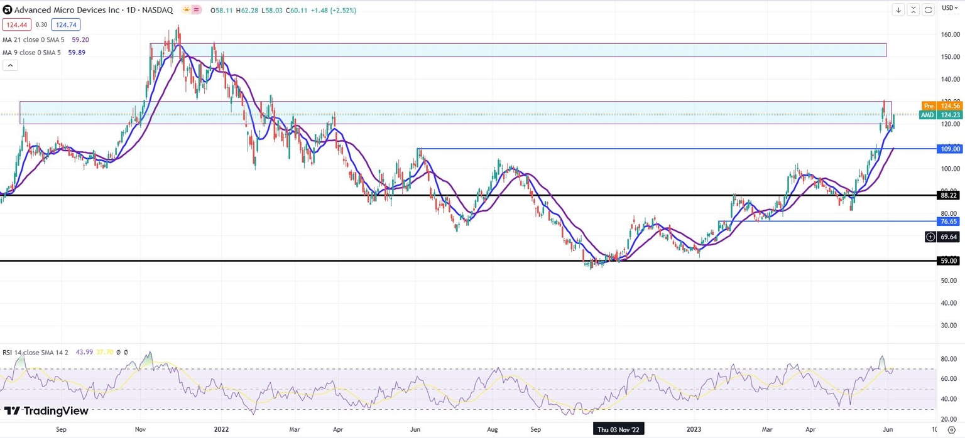965x438 pixels.
Task: Click the plus icon beside 69.64 price
Action: point(930,237)
